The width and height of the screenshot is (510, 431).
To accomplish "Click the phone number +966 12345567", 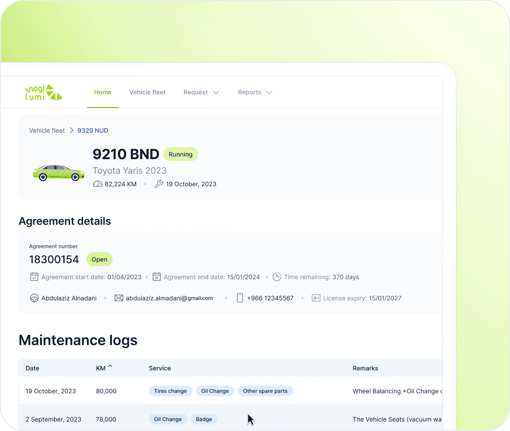I will point(270,298).
